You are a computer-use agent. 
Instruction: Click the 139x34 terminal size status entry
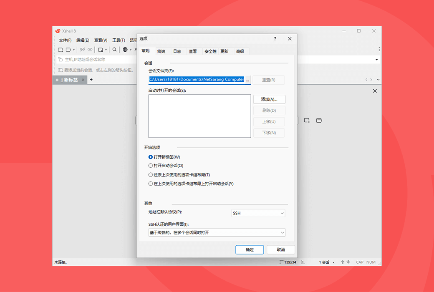point(288,262)
